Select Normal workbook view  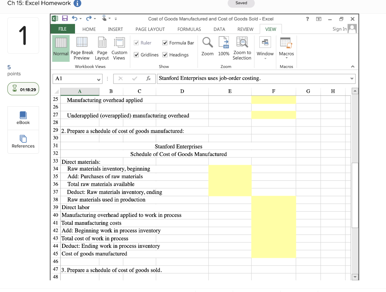click(61, 48)
